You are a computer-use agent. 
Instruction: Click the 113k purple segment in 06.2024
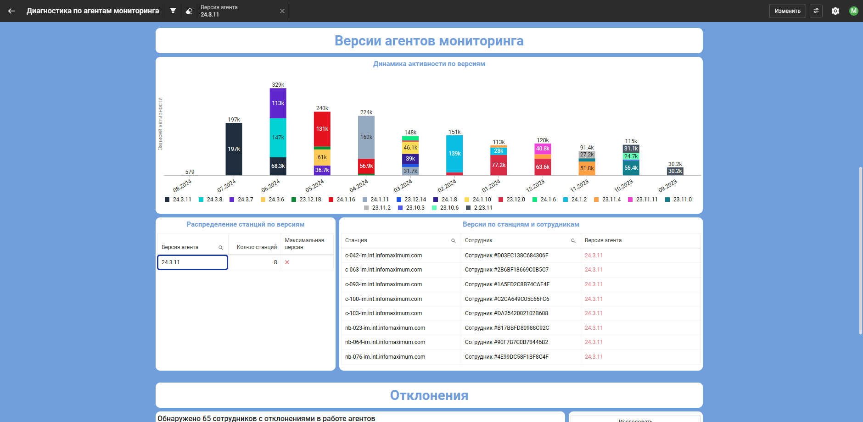click(x=278, y=103)
